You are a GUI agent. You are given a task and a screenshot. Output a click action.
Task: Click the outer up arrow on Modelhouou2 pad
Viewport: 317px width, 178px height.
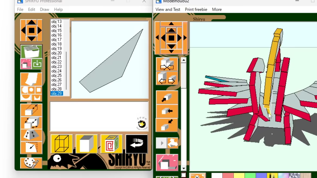pos(171,24)
